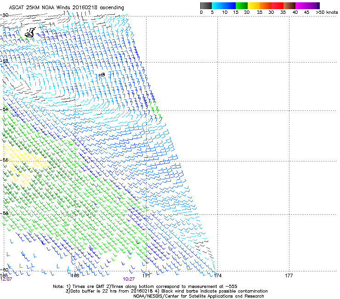Screen dimensions: 340x299
Task: Click the '177' longitude label
Action: [289, 276]
